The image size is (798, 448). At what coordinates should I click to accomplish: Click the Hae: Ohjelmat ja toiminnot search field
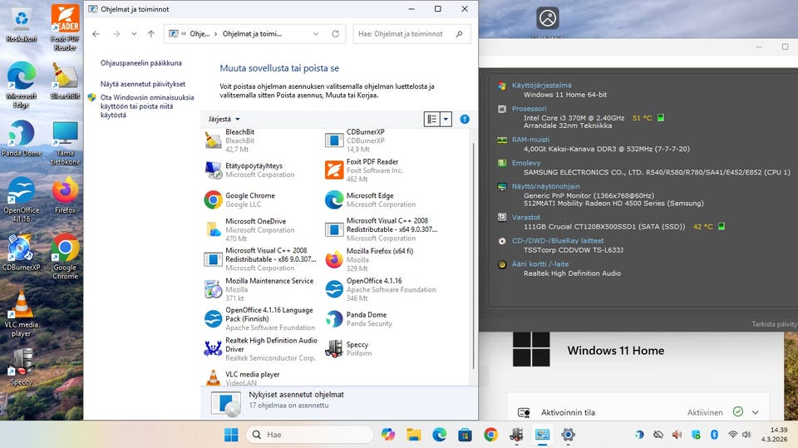(411, 34)
